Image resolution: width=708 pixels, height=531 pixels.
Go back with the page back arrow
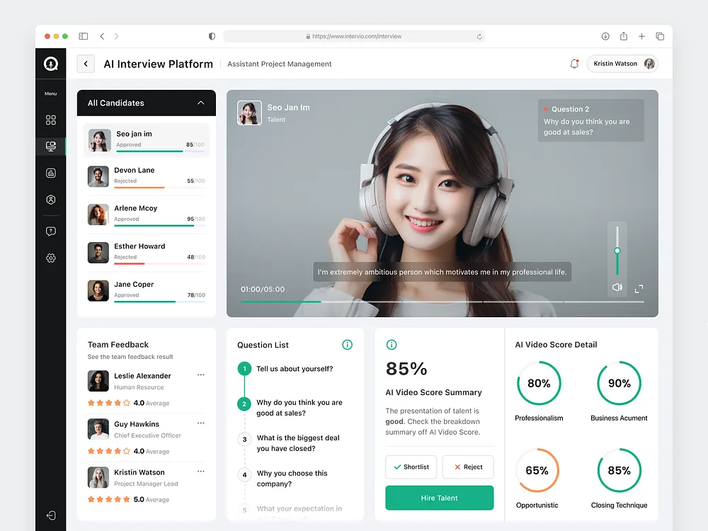tap(86, 64)
